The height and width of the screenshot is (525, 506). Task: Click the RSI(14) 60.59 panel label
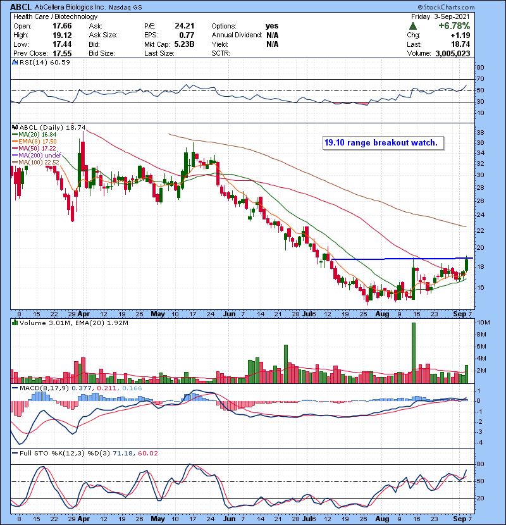pyautogui.click(x=44, y=62)
